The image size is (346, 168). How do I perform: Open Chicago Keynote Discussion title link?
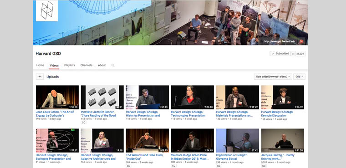pyautogui.click(x=277, y=114)
